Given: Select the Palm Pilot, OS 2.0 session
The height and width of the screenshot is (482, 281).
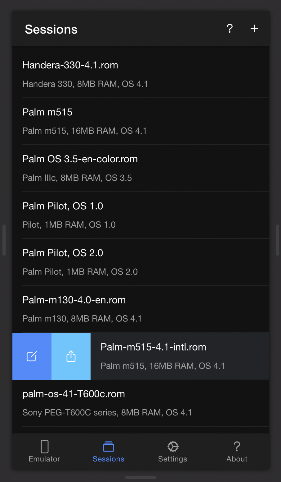Looking at the screenshot, I should tap(140, 262).
